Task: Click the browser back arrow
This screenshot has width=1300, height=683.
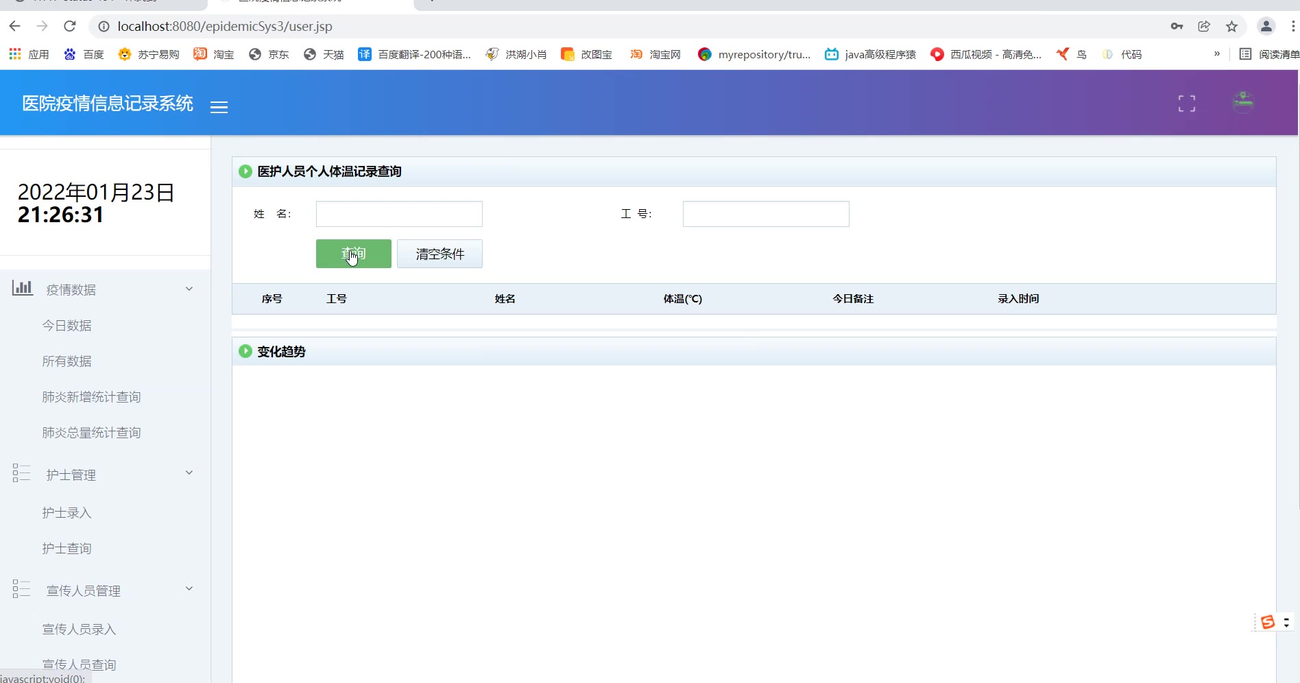Action: [15, 26]
